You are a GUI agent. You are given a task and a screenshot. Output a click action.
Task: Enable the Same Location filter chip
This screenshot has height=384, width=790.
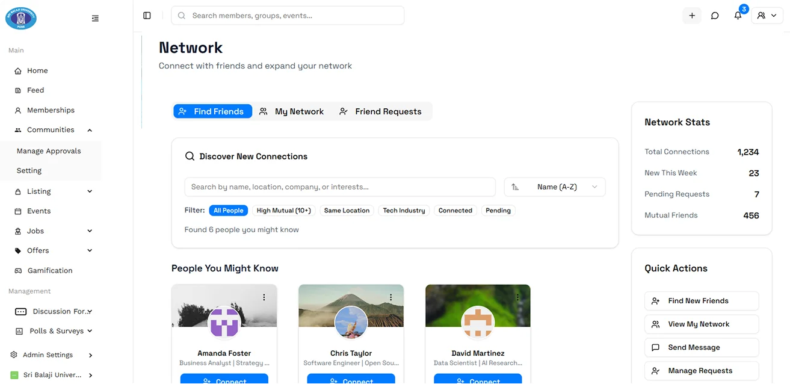click(347, 211)
